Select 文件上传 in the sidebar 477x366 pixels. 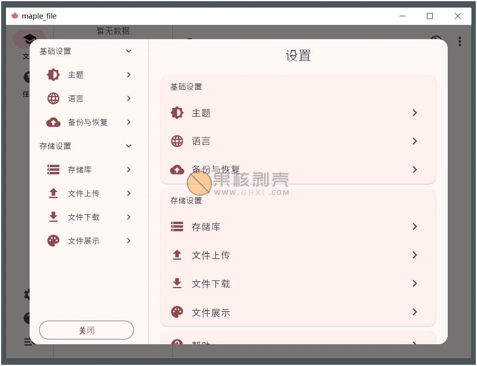pyautogui.click(x=84, y=193)
